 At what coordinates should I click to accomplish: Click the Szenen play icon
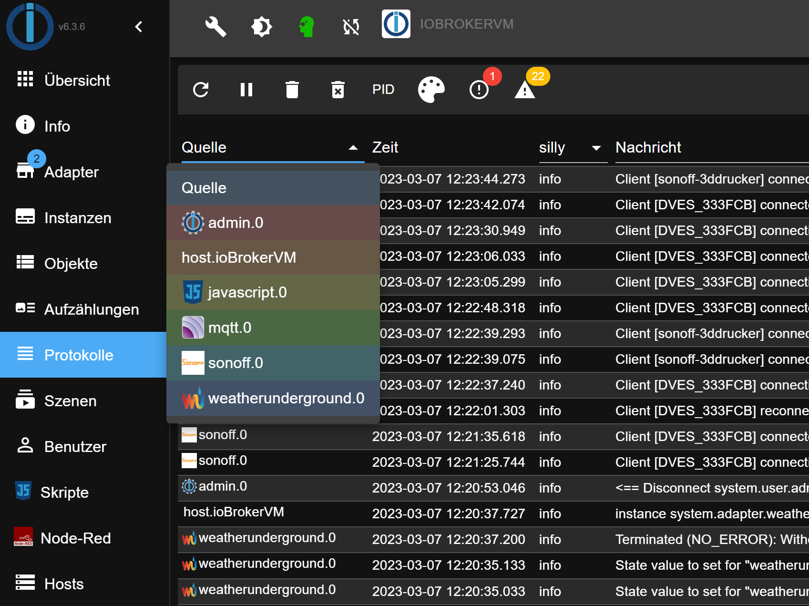point(25,399)
